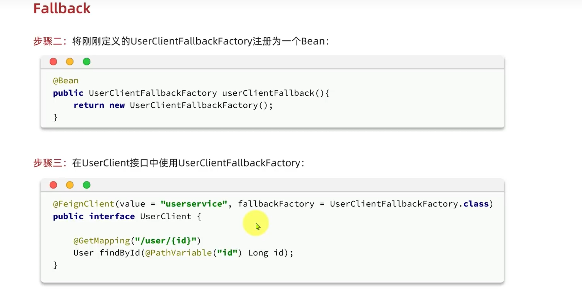Click the @GetMapping annotation
The image size is (582, 291).
point(101,241)
